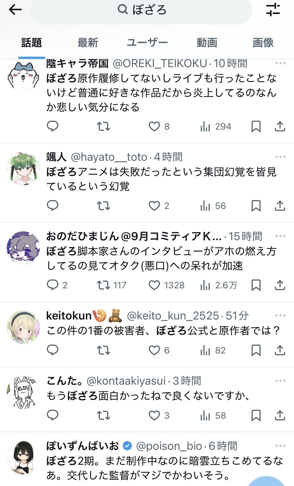Open the search filter settings icon
The height and width of the screenshot is (486, 294).
pyautogui.click(x=273, y=10)
